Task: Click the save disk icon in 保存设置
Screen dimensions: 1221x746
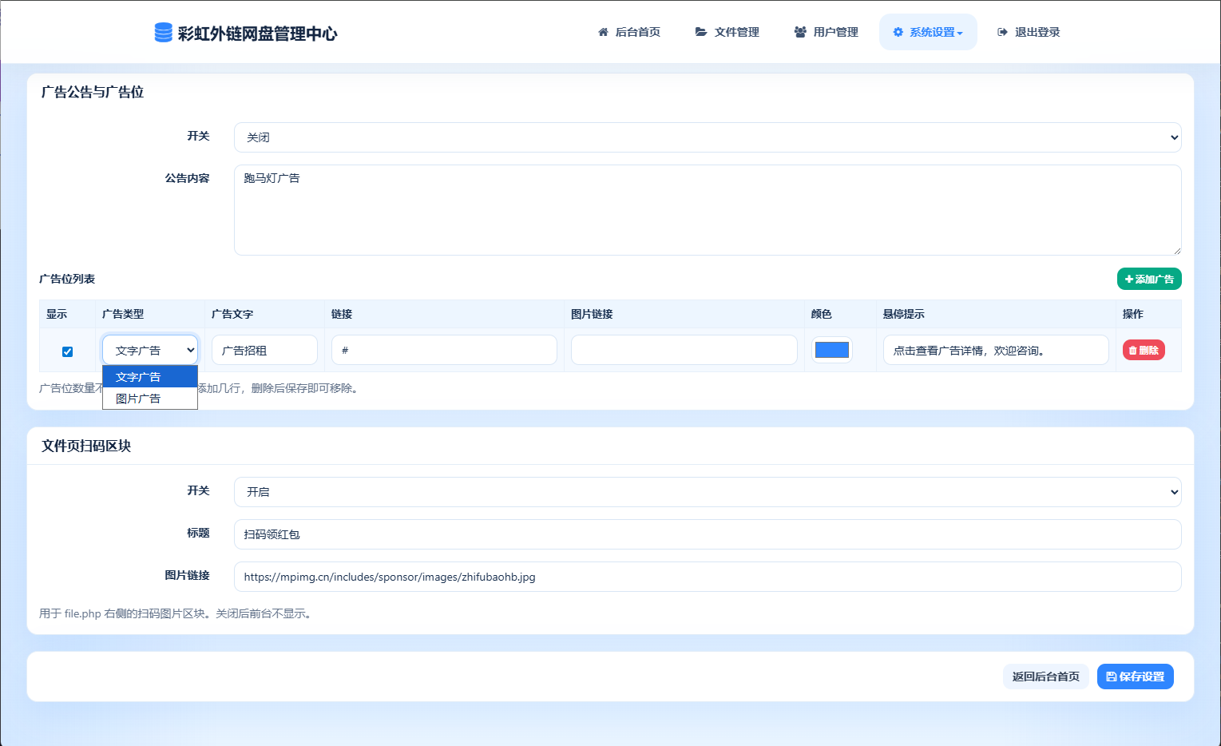Action: pos(1111,677)
